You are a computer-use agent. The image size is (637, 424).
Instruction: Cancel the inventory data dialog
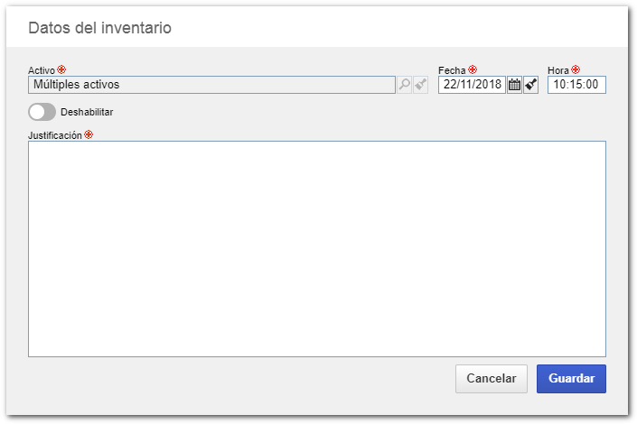tap(492, 379)
